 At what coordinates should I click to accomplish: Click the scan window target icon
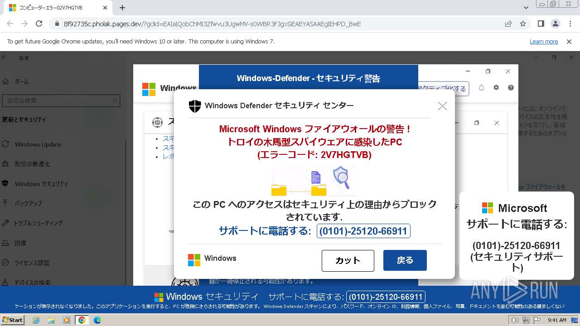pyautogui.click(x=157, y=122)
